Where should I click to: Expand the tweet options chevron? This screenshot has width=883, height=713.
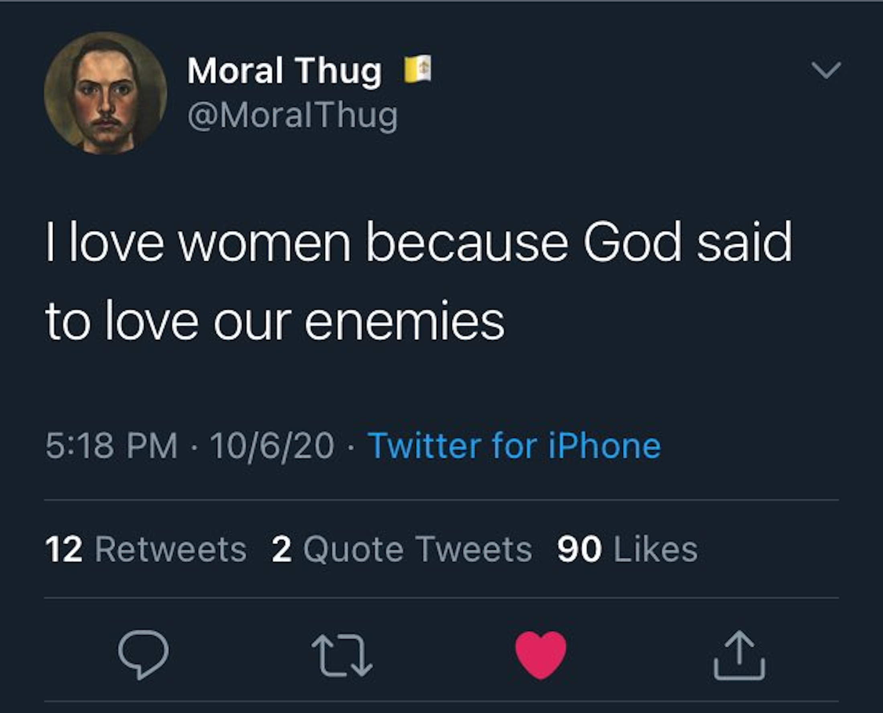(x=826, y=70)
